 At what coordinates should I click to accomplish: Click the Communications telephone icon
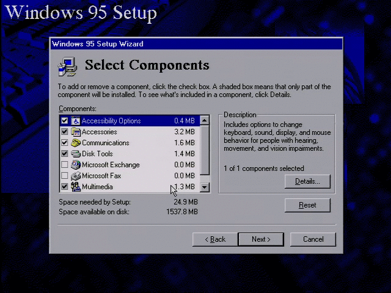click(x=76, y=143)
